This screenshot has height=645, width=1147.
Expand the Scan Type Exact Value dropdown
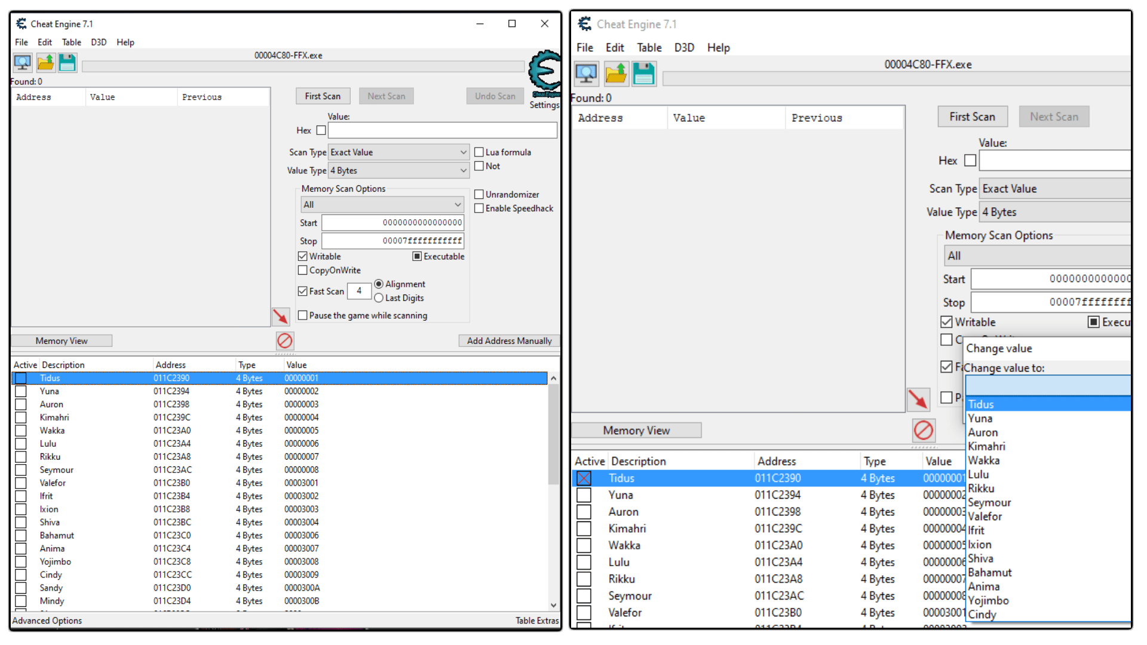click(398, 152)
